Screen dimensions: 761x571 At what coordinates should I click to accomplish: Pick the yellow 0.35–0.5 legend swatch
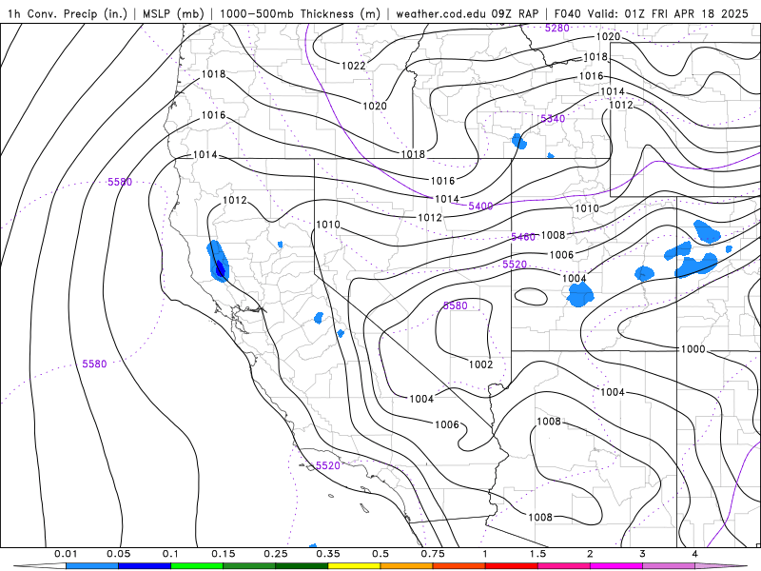(x=354, y=566)
